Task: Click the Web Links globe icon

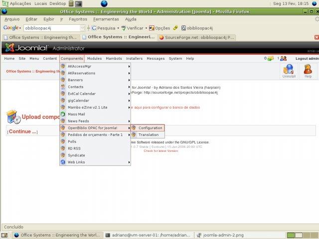Action: (x=62, y=162)
